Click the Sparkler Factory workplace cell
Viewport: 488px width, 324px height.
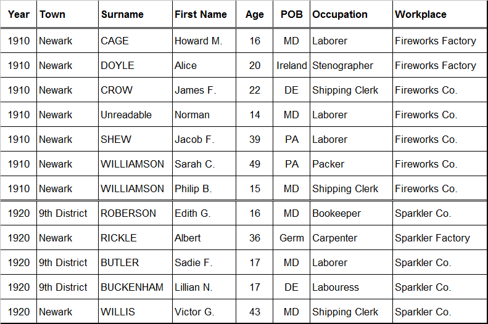point(432,238)
